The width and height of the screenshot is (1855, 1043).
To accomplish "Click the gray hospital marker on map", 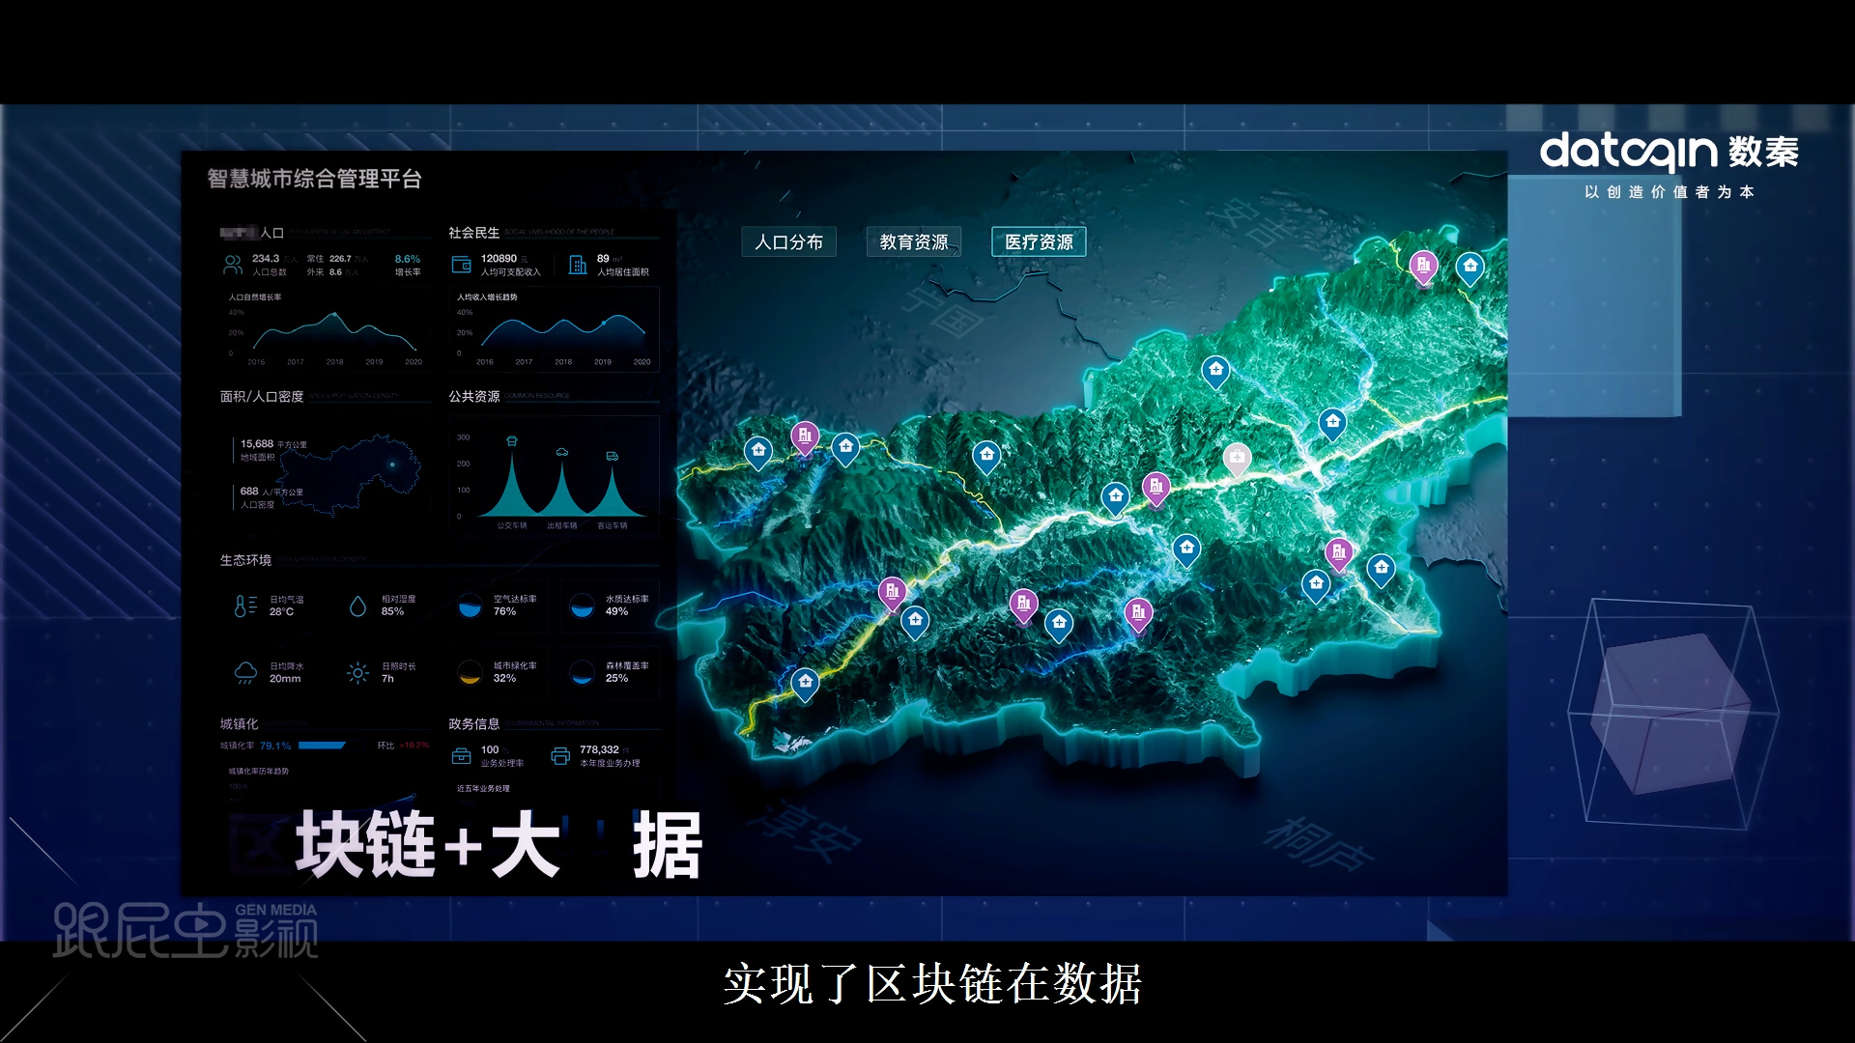I will 1237,457.
